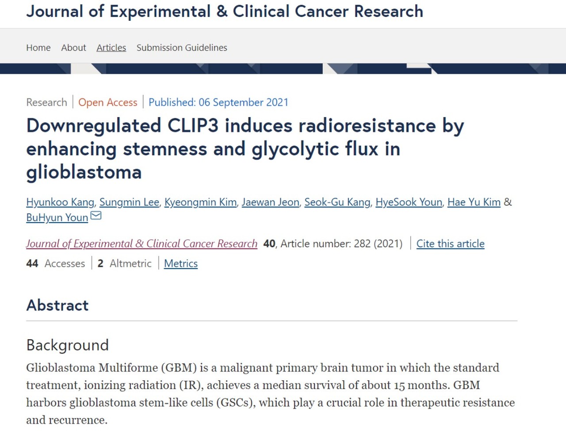Click author link Hyunkoo Kang
The width and height of the screenshot is (566, 435).
[60, 202]
